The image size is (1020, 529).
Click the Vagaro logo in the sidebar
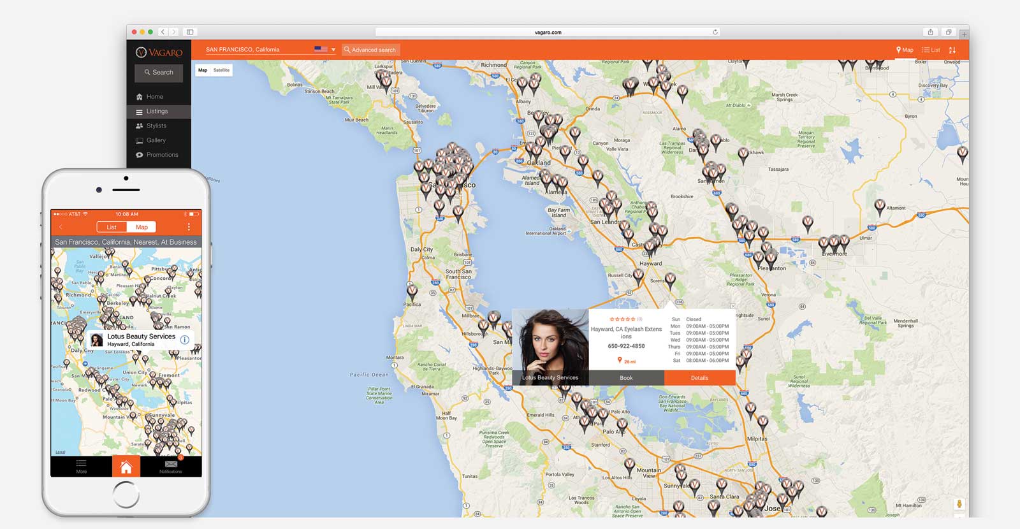159,52
